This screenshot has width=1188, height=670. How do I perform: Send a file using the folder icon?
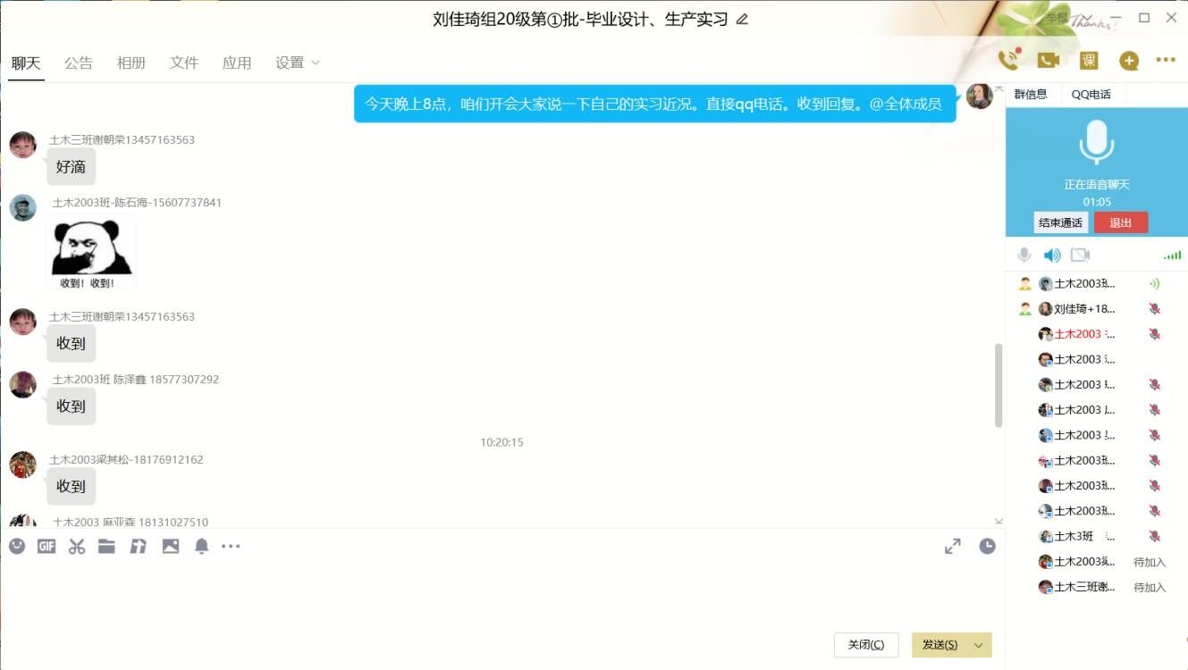(x=106, y=546)
